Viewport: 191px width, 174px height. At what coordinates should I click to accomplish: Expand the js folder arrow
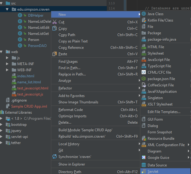click(7, 58)
